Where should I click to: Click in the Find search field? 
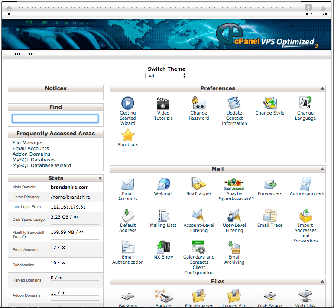tap(55, 118)
